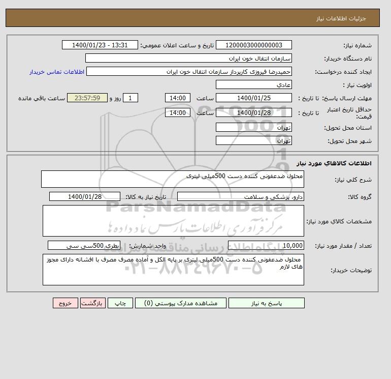Click response deadline time 14:00 field

(178, 98)
